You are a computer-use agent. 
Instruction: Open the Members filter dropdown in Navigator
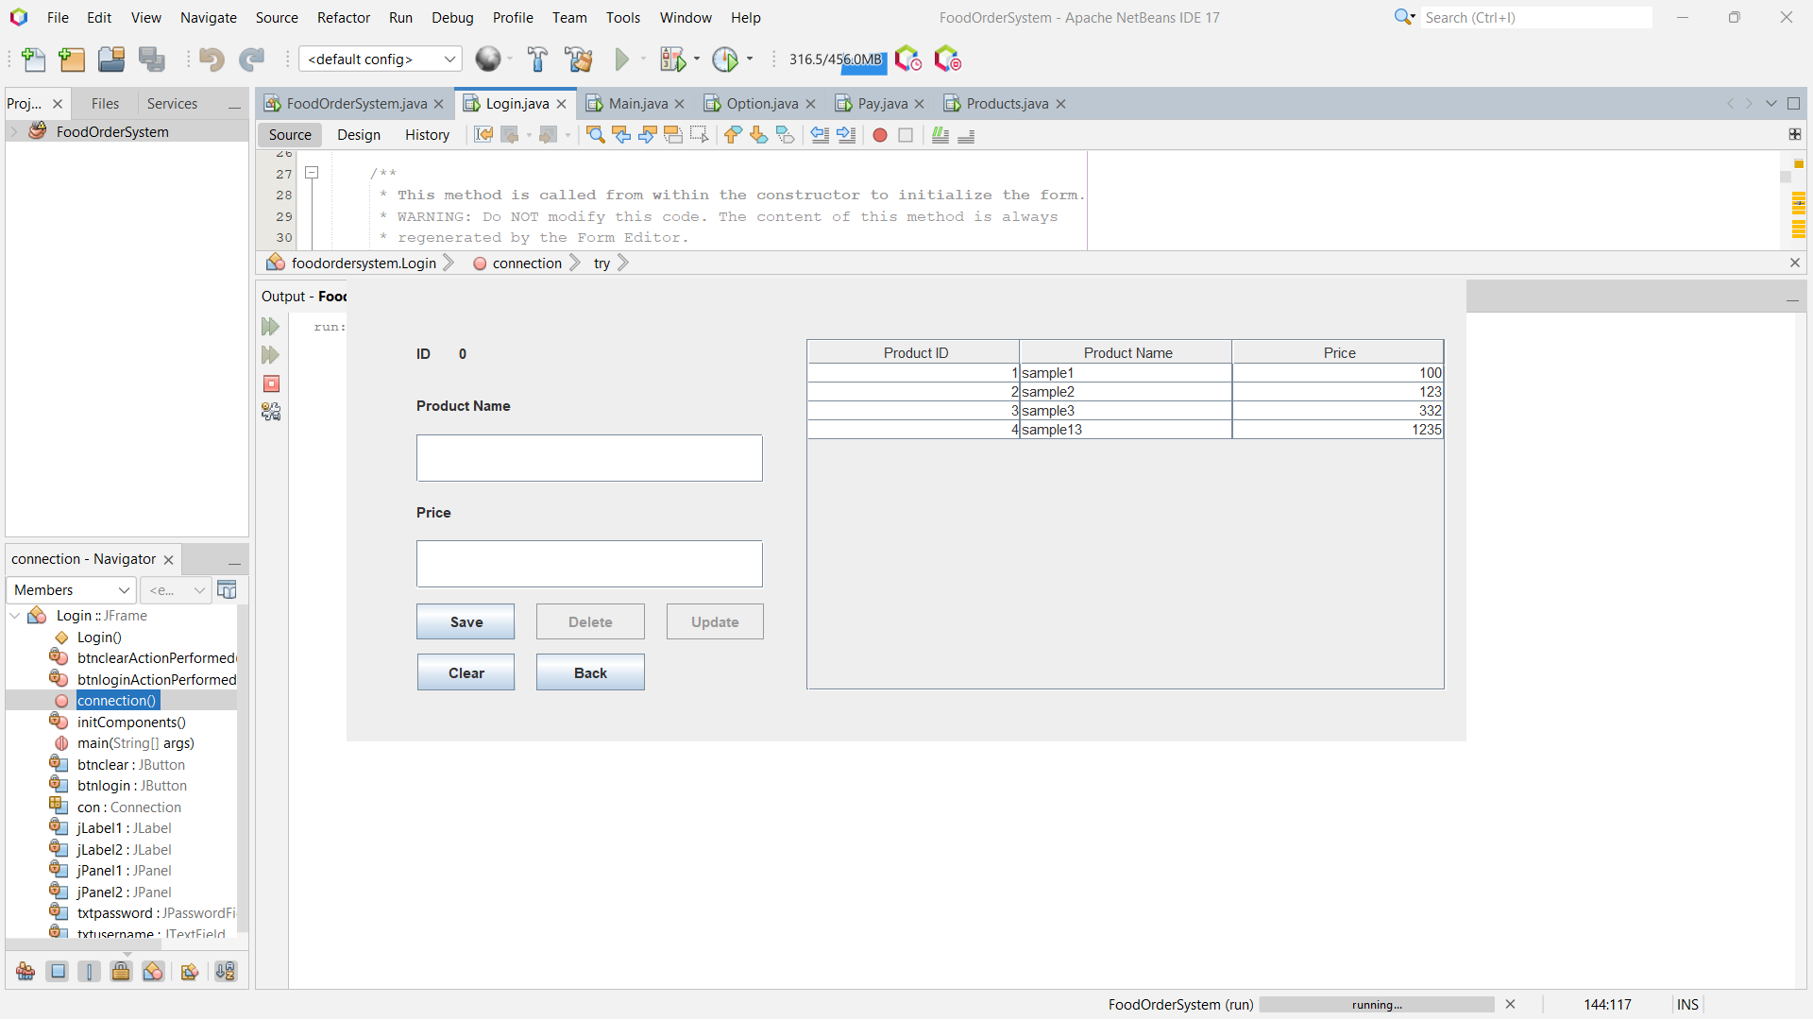click(x=124, y=589)
